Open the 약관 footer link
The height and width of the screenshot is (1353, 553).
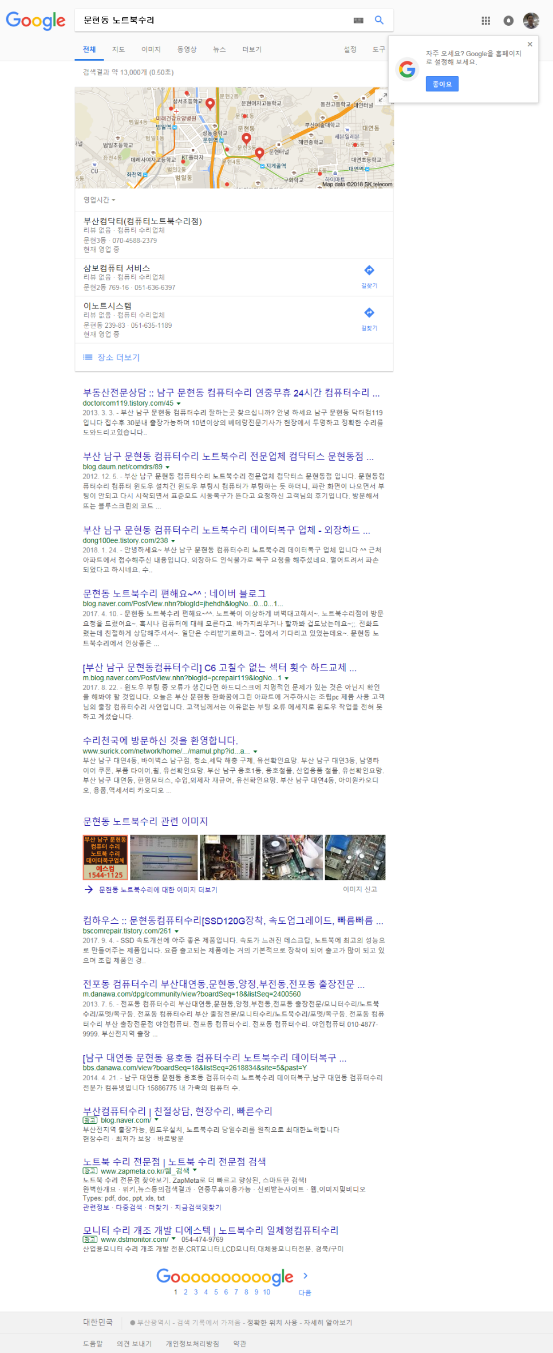(x=239, y=1343)
